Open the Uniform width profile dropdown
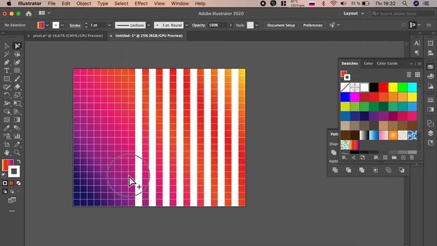Image resolution: width=437 pixels, height=246 pixels. coord(149,25)
